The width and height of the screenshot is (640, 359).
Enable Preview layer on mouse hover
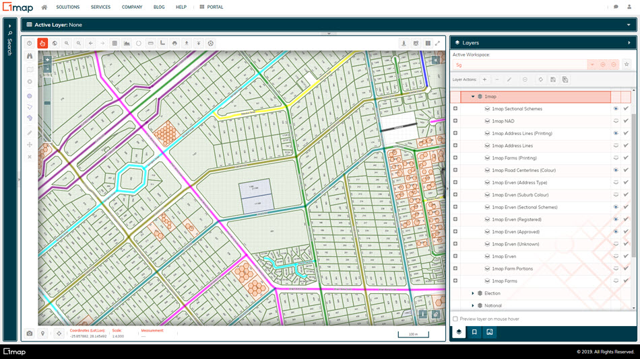(x=455, y=319)
